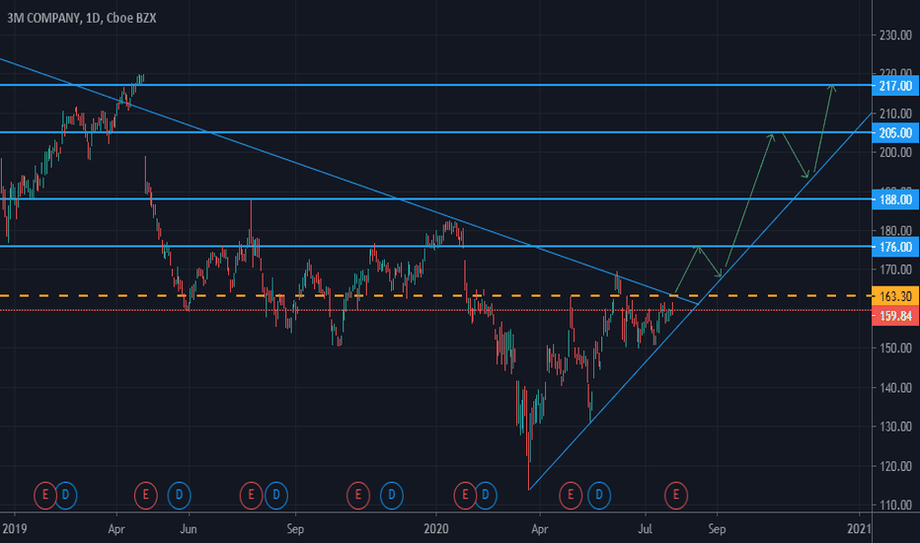This screenshot has height=543, width=920.
Task: Select the ascending blue trendline from March 2020 low
Action: [700, 300]
